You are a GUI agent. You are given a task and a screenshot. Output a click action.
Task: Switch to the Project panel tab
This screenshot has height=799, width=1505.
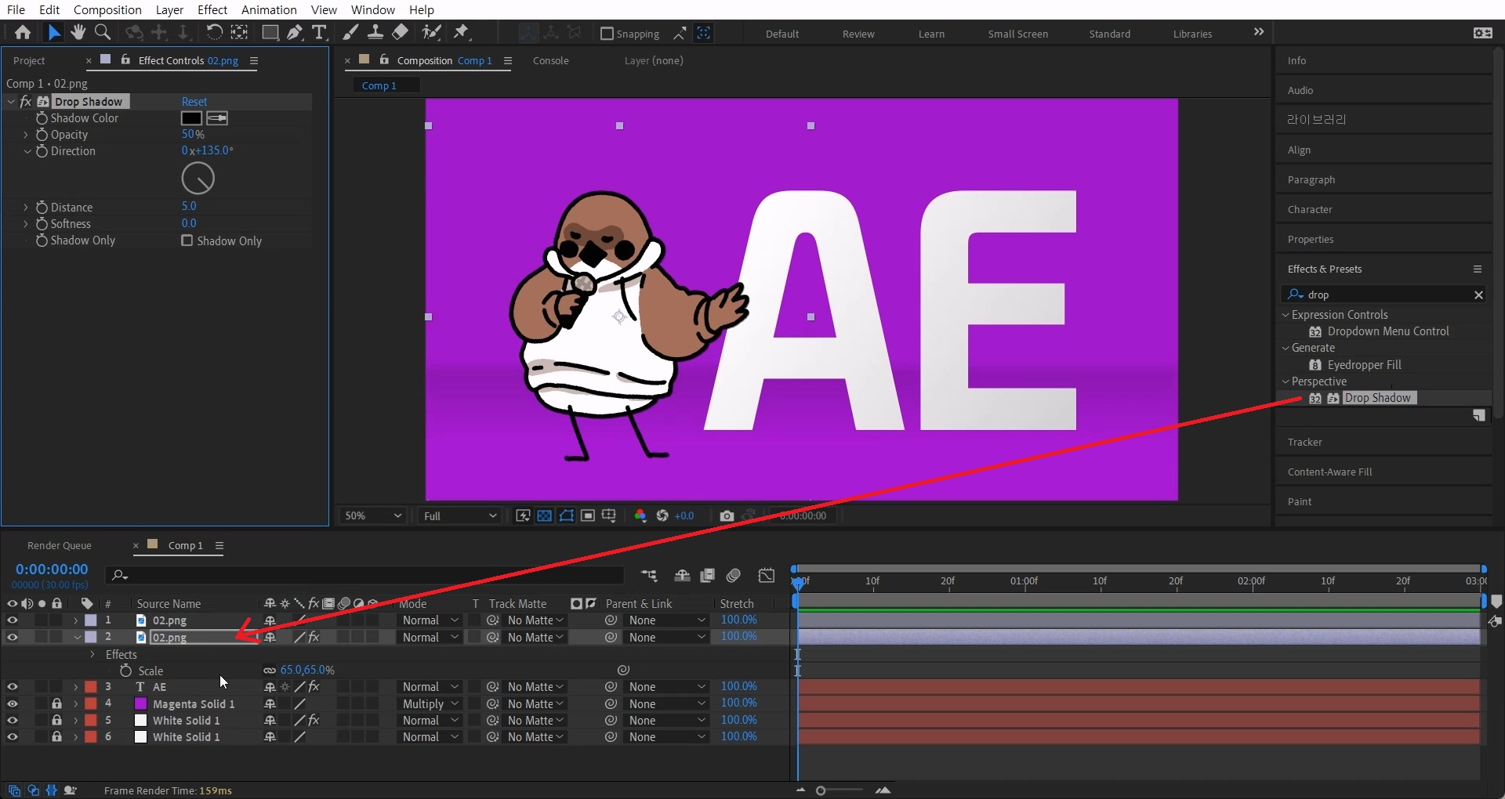coord(29,60)
